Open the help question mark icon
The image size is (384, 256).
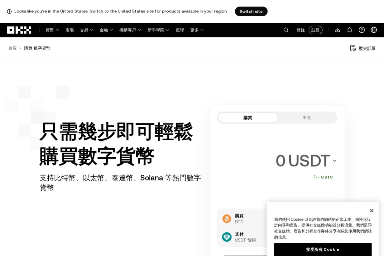pyautogui.click(x=362, y=30)
